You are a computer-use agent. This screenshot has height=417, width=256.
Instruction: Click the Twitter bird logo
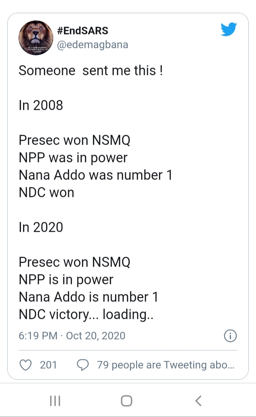pyautogui.click(x=229, y=30)
